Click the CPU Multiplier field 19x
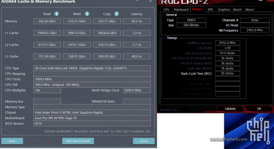This screenshot has width=274, height=149. 47,90
